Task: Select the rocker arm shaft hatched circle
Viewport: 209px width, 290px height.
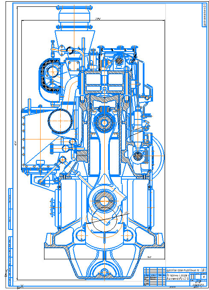Action: (x=119, y=60)
